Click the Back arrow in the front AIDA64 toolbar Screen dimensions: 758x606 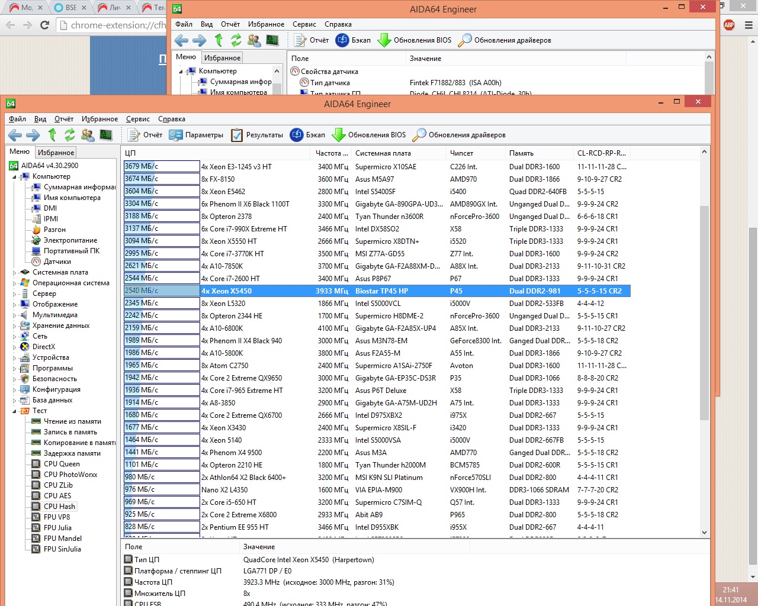click(x=15, y=135)
